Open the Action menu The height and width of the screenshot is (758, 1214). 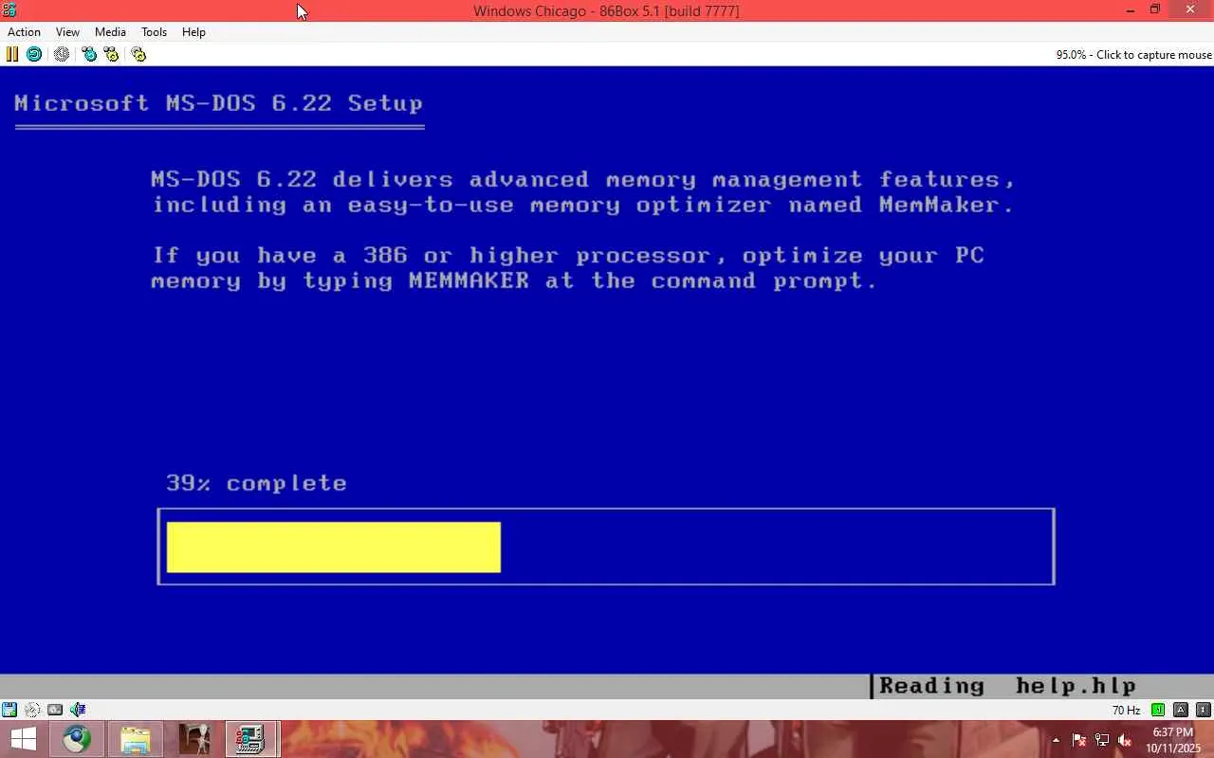tap(24, 32)
